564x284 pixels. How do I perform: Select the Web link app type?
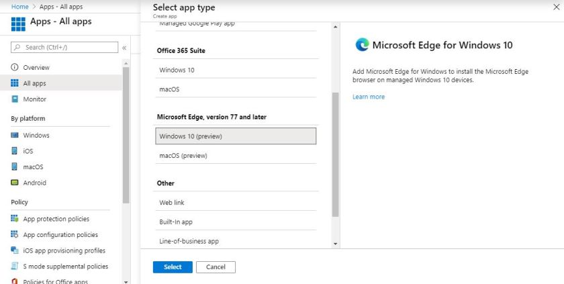coord(235,202)
